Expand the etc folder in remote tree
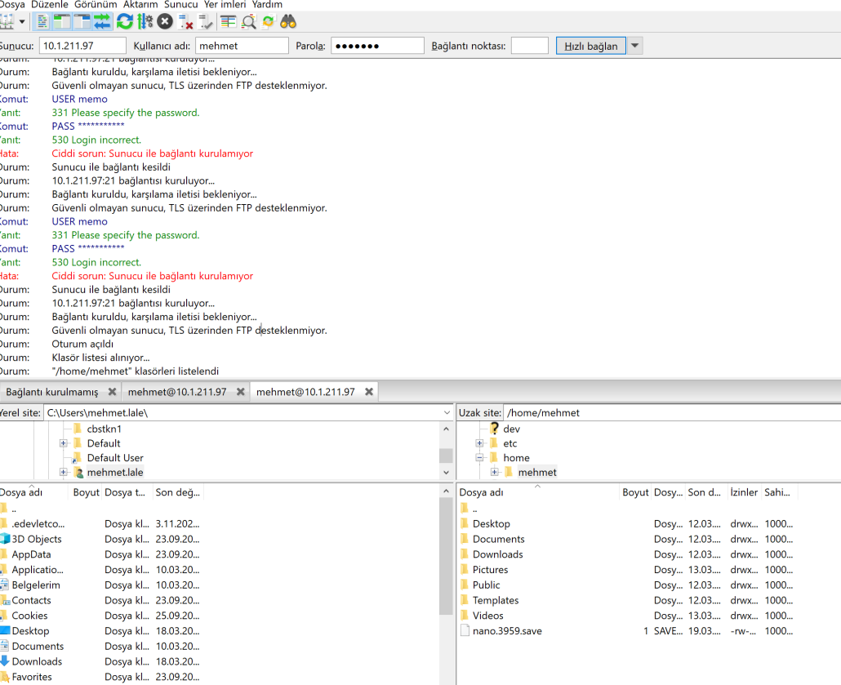The width and height of the screenshot is (841, 685). pos(479,443)
